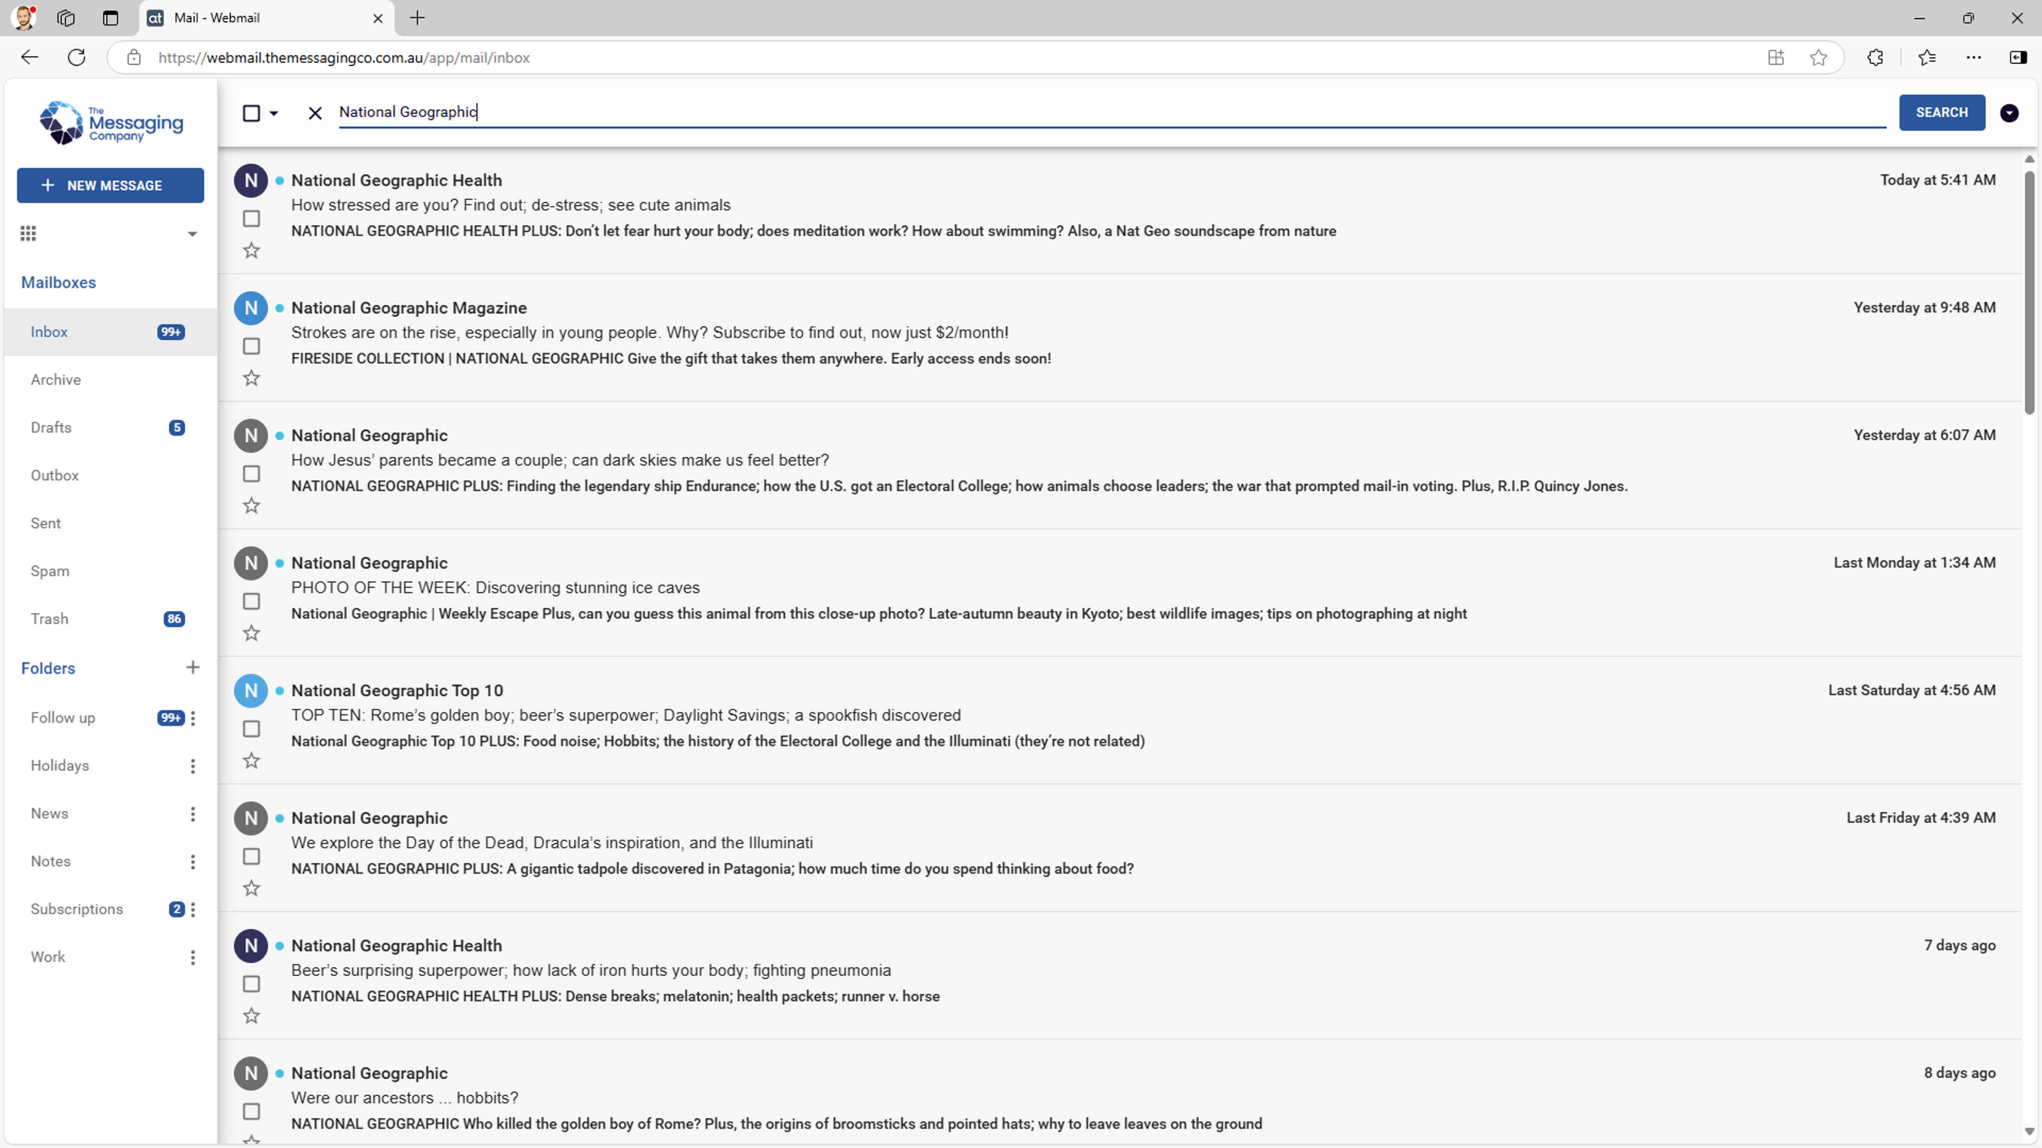Screen dimensions: 2042x1148
Task: Click the scroll down arrow of message list
Action: click(2029, 1132)
